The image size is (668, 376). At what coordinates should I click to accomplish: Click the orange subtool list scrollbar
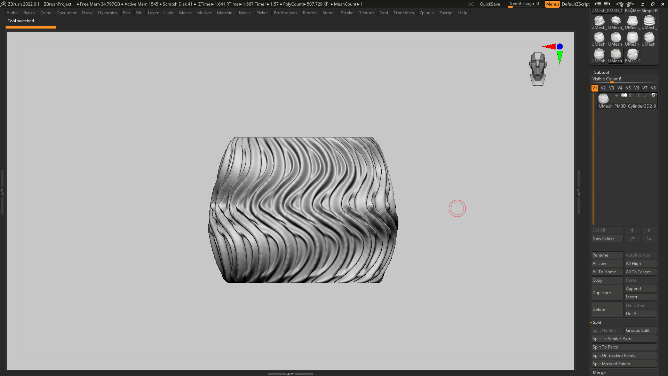594,159
